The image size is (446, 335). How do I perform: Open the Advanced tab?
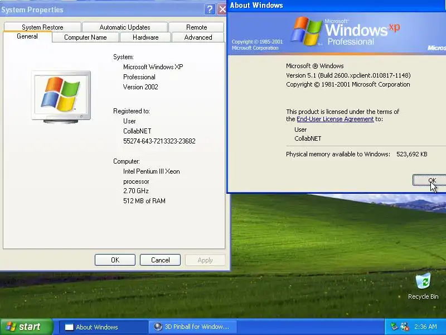pyautogui.click(x=198, y=37)
